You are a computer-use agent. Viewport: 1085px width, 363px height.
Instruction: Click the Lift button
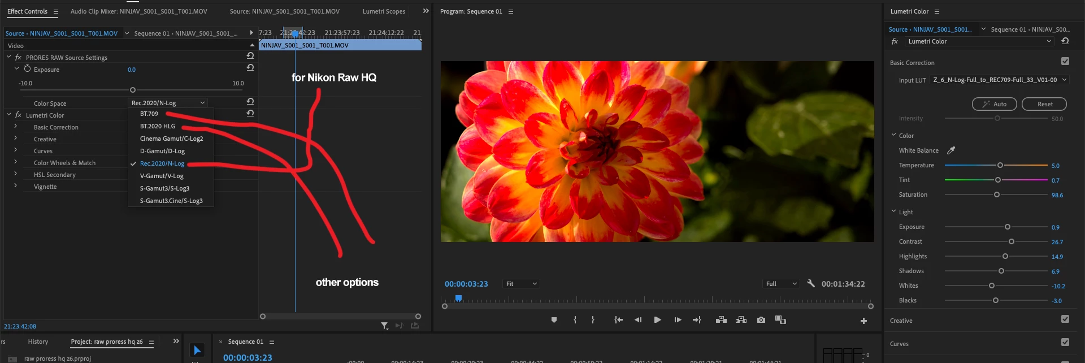[x=721, y=320]
